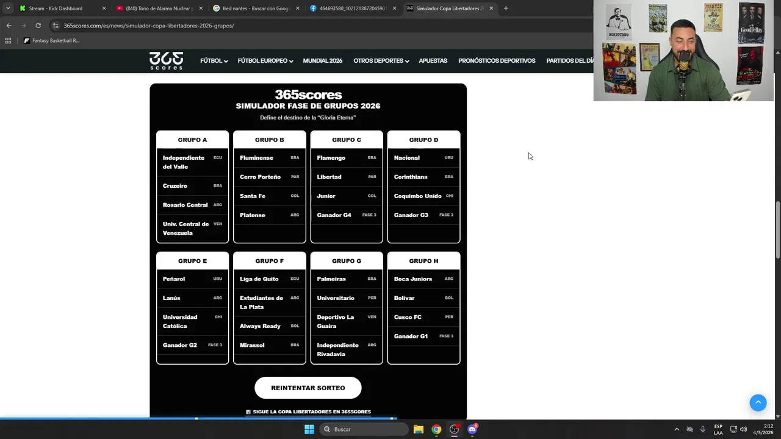
Task: Select Estudiantes de La Plata row
Action: pyautogui.click(x=269, y=302)
